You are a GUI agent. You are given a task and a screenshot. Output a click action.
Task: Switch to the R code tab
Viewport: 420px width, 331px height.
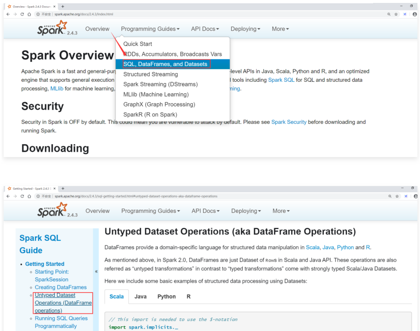click(189, 297)
